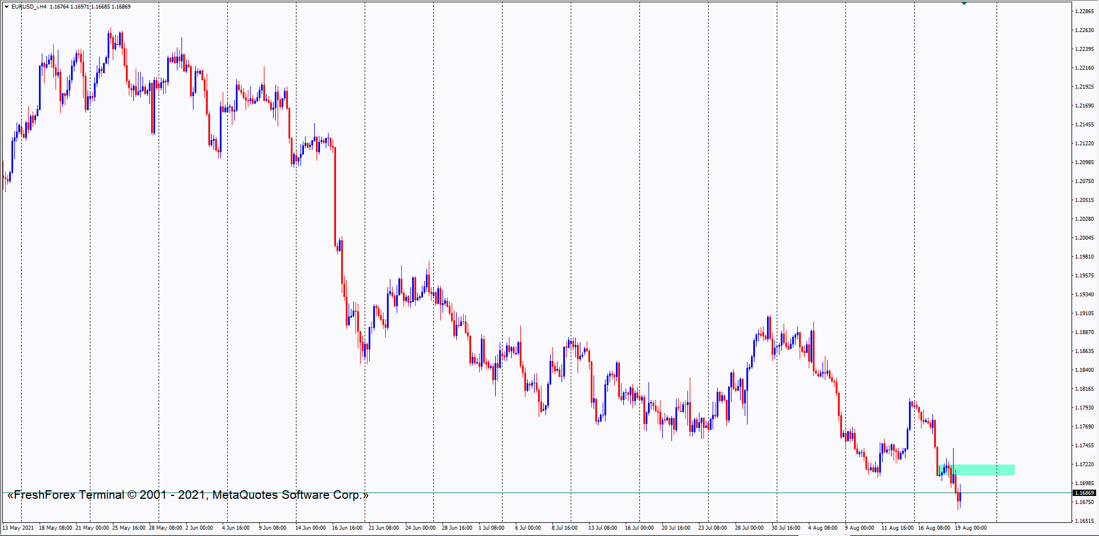The image size is (1099, 536).
Task: Click the 1.19105 price scale label
Action: pos(1084,313)
